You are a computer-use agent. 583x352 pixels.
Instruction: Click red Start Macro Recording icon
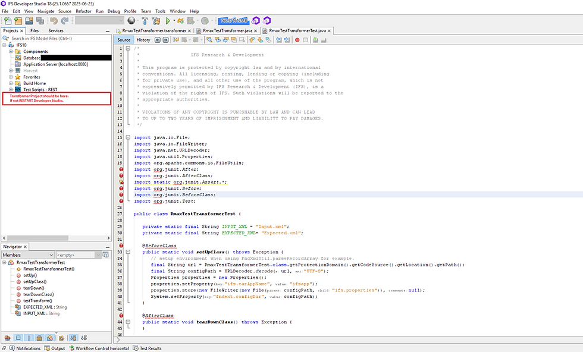tap(297, 40)
